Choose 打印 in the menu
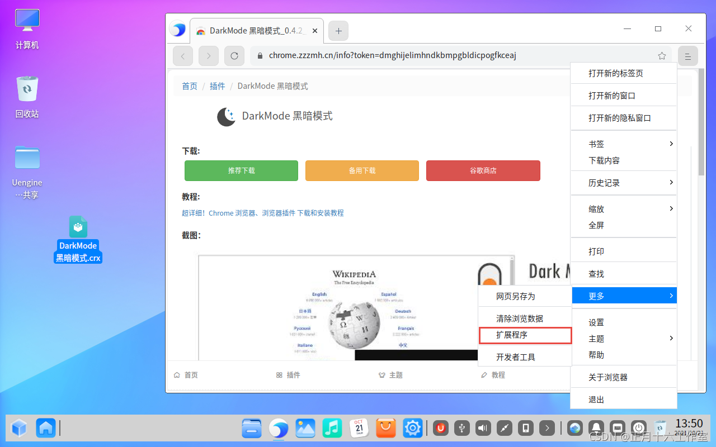 624,251
